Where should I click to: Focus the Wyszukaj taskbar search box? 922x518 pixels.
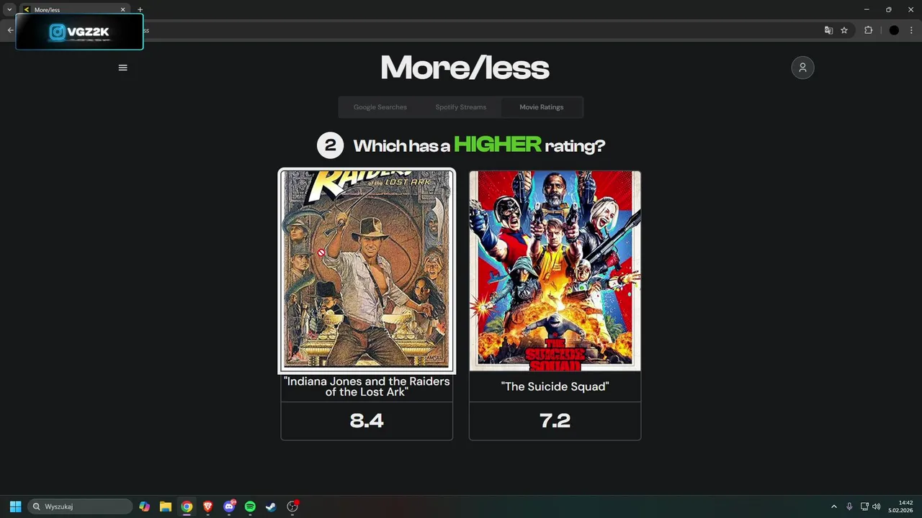[80, 506]
